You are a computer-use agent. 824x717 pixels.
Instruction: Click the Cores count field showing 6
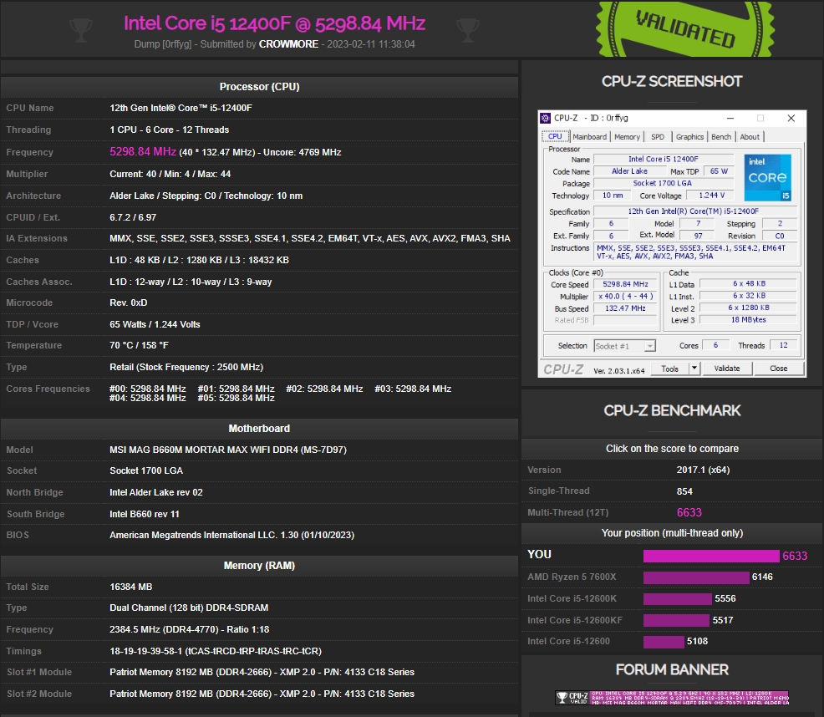[x=715, y=345]
